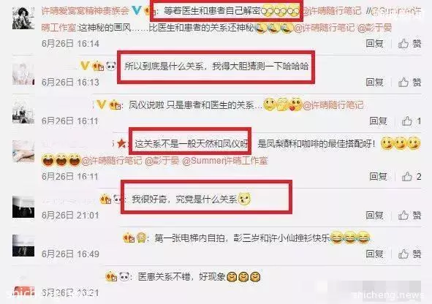
Task: Click the red star badge icon
Action: click(121, 143)
